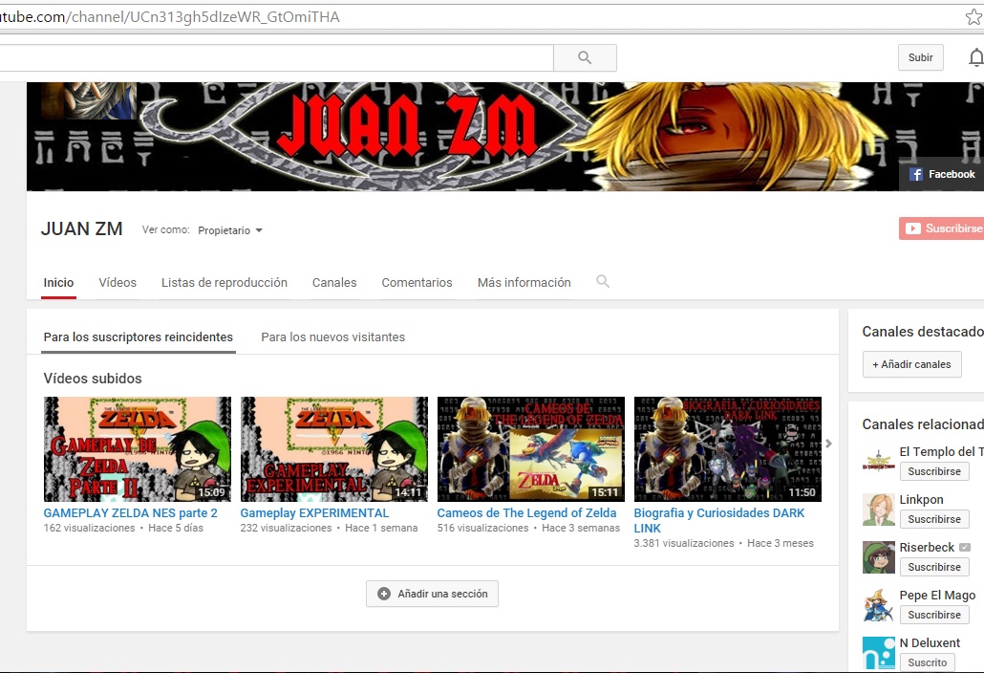Click the YouTube search input field
Screen dimensions: 984x673
tap(276, 57)
